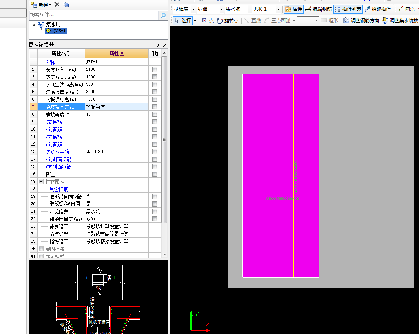The width and height of the screenshot is (419, 334).
Task: Expand the 锚固搭接 property group
Action: pos(41,249)
